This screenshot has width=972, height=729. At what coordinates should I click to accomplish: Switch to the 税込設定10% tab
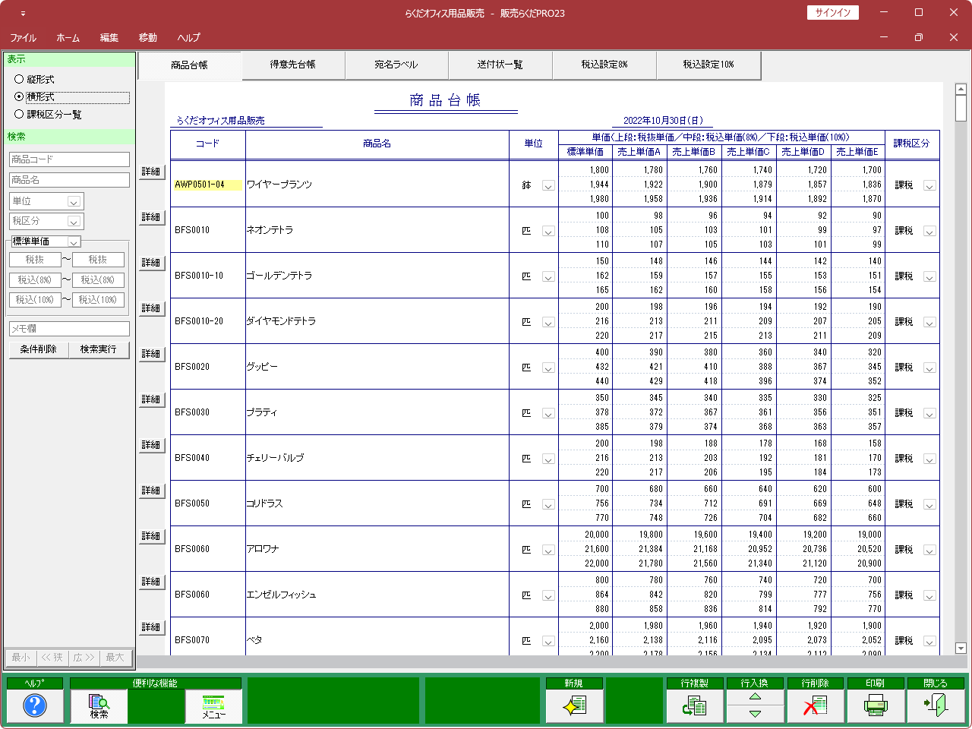pyautogui.click(x=708, y=65)
